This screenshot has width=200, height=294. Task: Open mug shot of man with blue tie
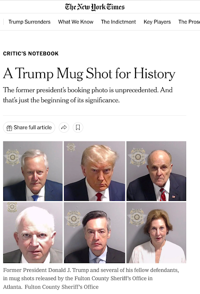(33, 171)
